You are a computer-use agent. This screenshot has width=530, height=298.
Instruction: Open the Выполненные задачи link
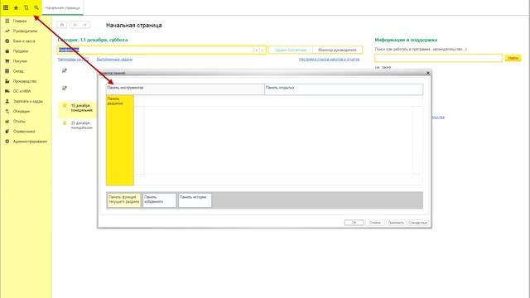(x=114, y=60)
